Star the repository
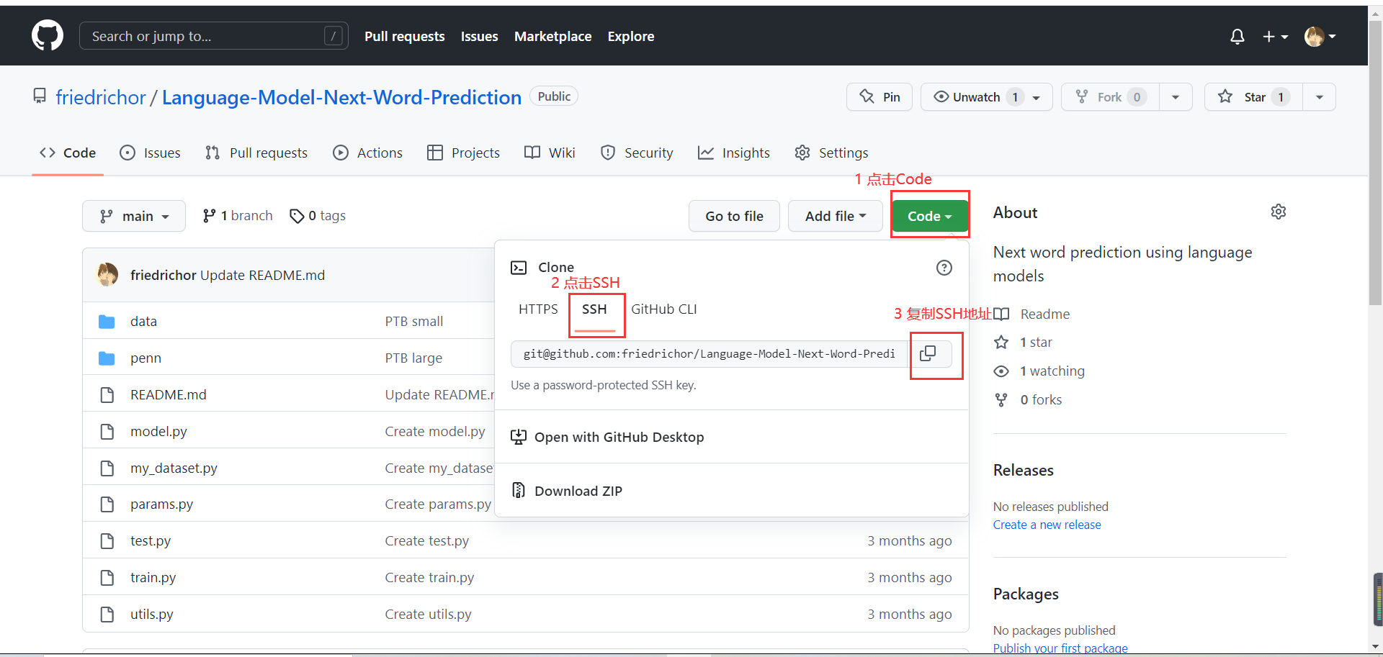The height and width of the screenshot is (657, 1383). [x=1253, y=96]
